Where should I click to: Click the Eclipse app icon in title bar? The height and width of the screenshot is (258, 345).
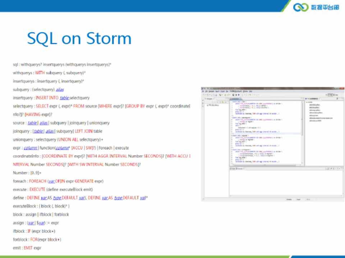203,88
